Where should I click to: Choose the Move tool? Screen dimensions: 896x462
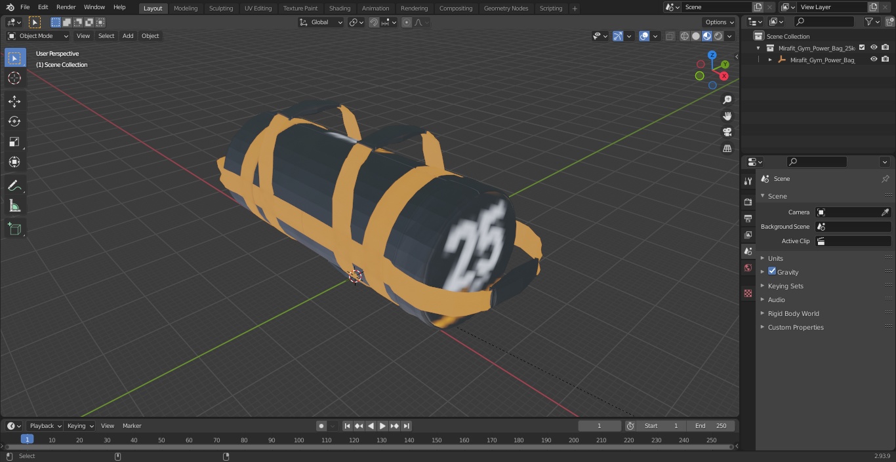[x=14, y=101]
